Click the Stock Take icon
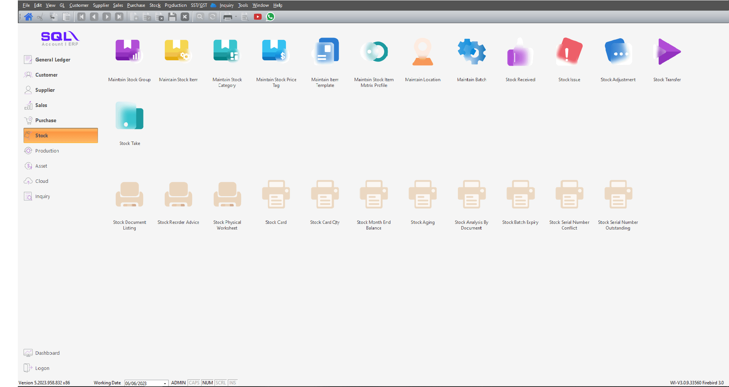 pos(129,116)
